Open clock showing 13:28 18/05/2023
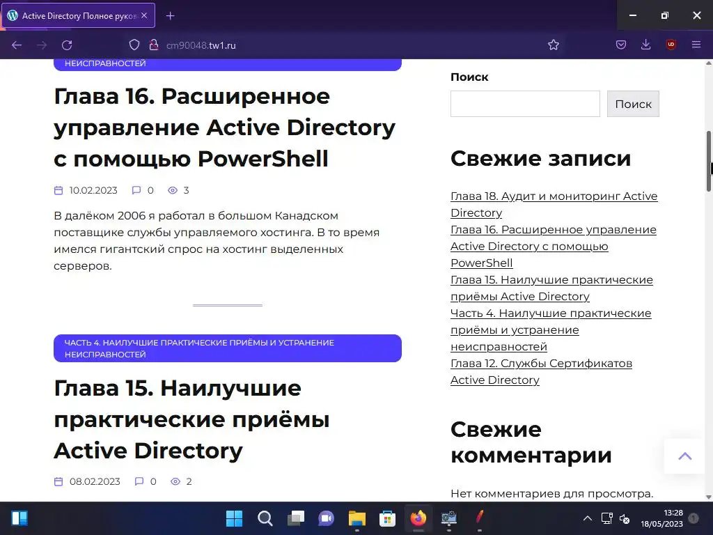This screenshot has width=713, height=535. [x=662, y=518]
